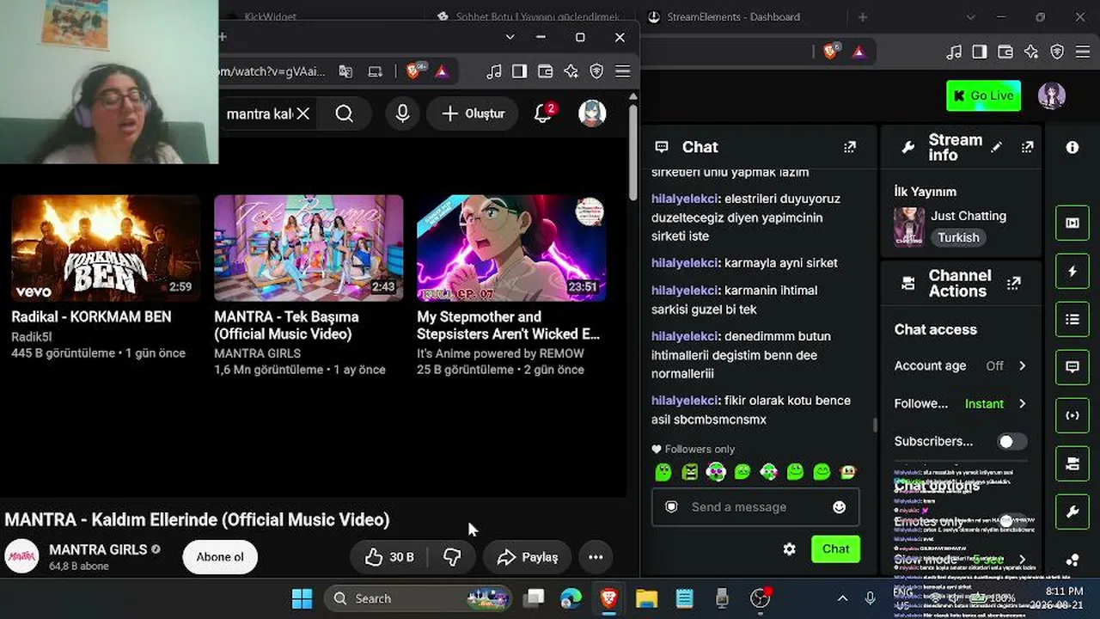Open the MANTRA - Tek Başıma video thumbnail
This screenshot has height=619, width=1100.
pos(309,248)
